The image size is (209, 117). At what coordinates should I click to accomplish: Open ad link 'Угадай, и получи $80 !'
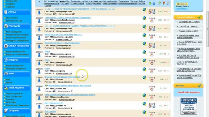[188, 31]
